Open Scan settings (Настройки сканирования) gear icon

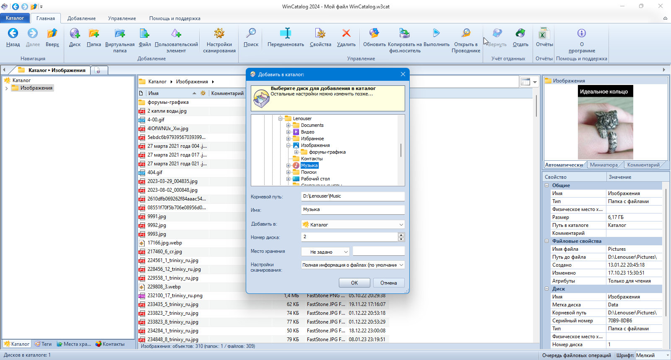pos(219,33)
